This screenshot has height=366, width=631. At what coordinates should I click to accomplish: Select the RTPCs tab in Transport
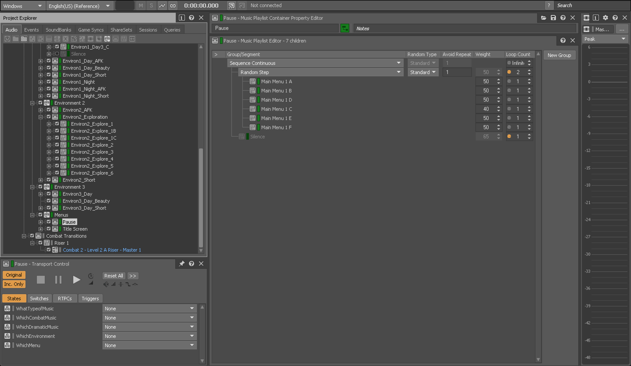tap(65, 298)
